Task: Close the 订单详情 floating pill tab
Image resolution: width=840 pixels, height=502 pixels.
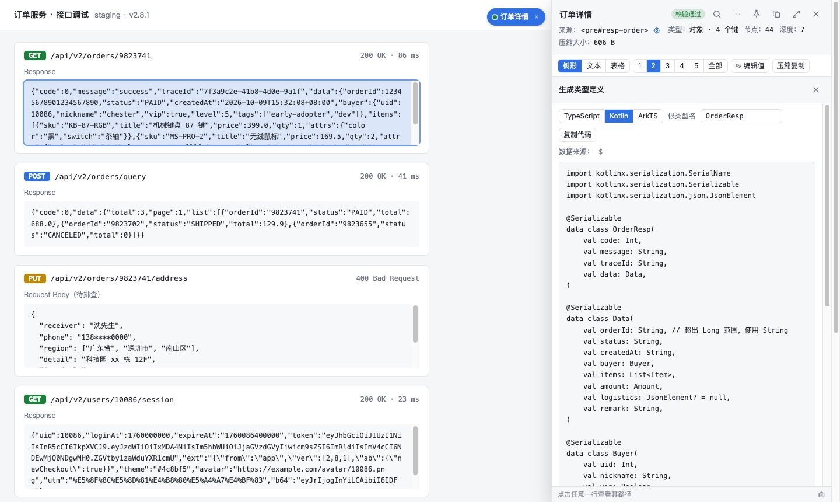Action: (537, 17)
